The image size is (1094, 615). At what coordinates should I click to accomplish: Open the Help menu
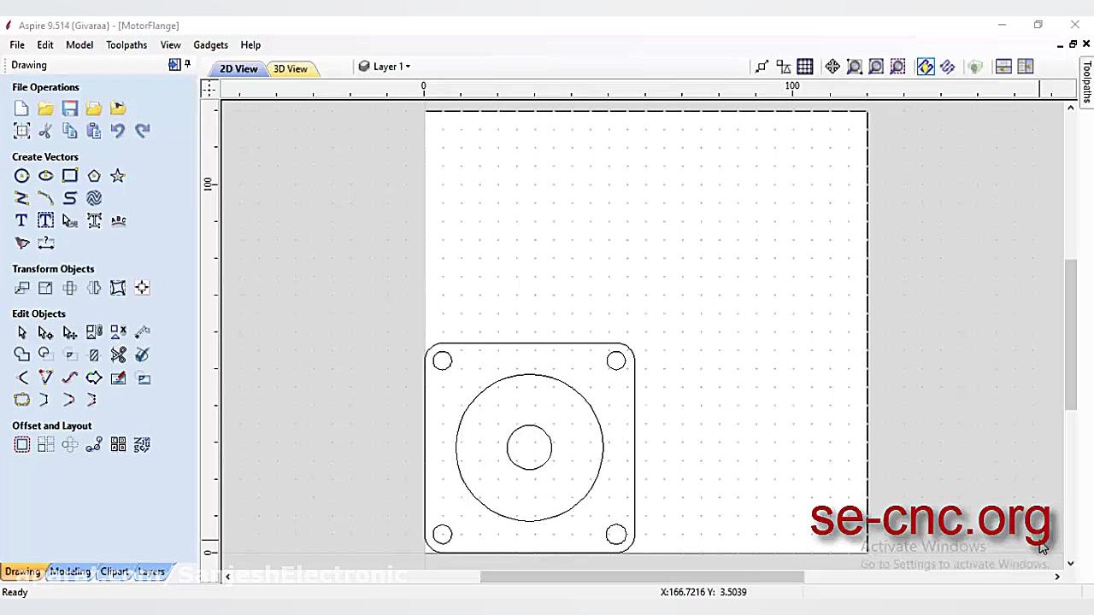click(250, 45)
